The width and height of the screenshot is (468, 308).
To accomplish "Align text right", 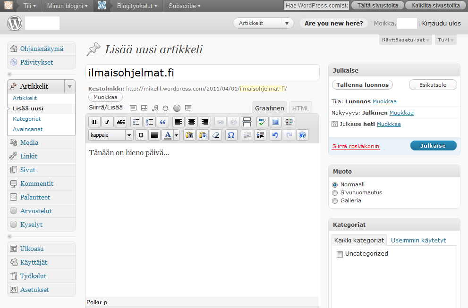I will point(205,122).
